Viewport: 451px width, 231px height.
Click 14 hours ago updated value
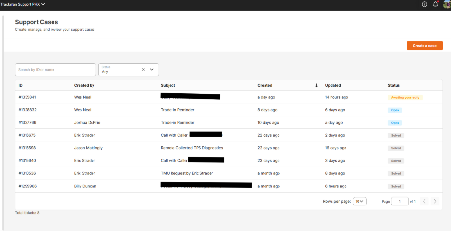click(x=336, y=97)
